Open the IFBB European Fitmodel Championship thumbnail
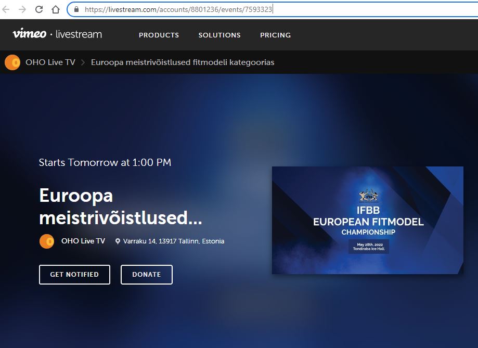This screenshot has height=348, width=478. [x=368, y=220]
